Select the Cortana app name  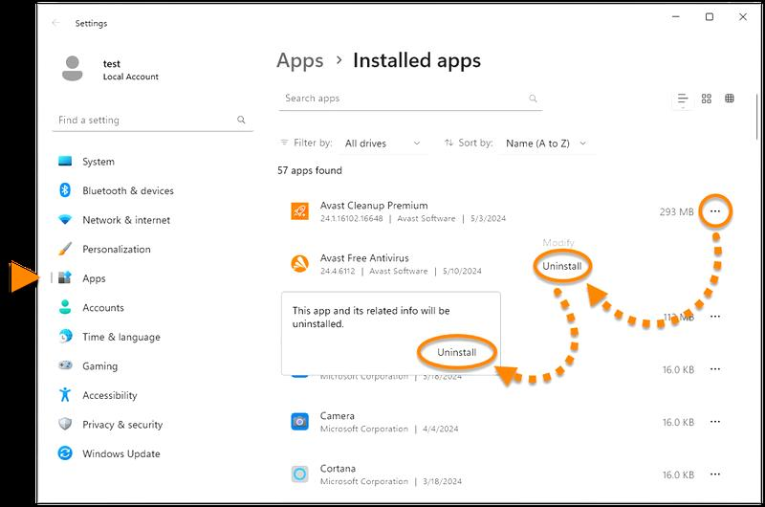tap(338, 469)
